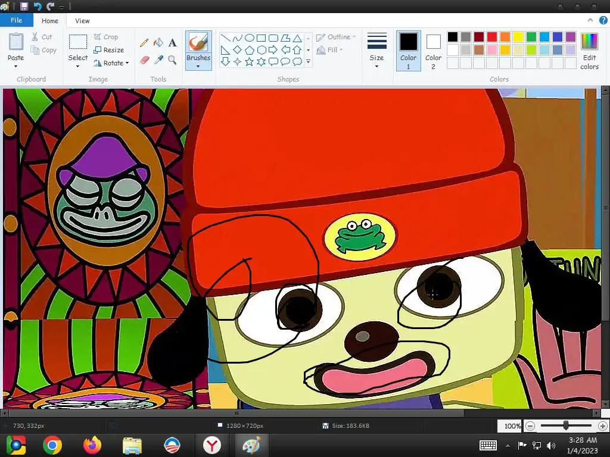The height and width of the screenshot is (457, 610).
Task: Switch to the Color 2 background box
Action: pyautogui.click(x=433, y=51)
